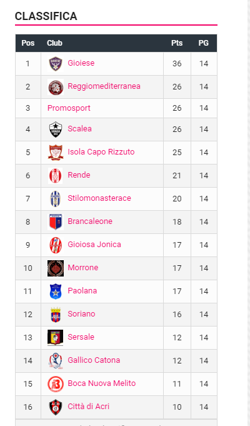Click the Sersale club crest thumbnail
Image resolution: width=250 pixels, height=426 pixels.
56,337
